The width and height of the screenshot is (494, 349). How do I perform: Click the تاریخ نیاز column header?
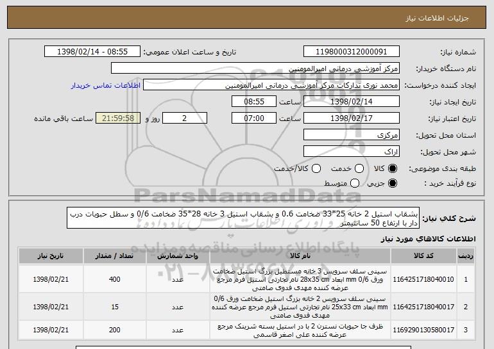click(51, 256)
